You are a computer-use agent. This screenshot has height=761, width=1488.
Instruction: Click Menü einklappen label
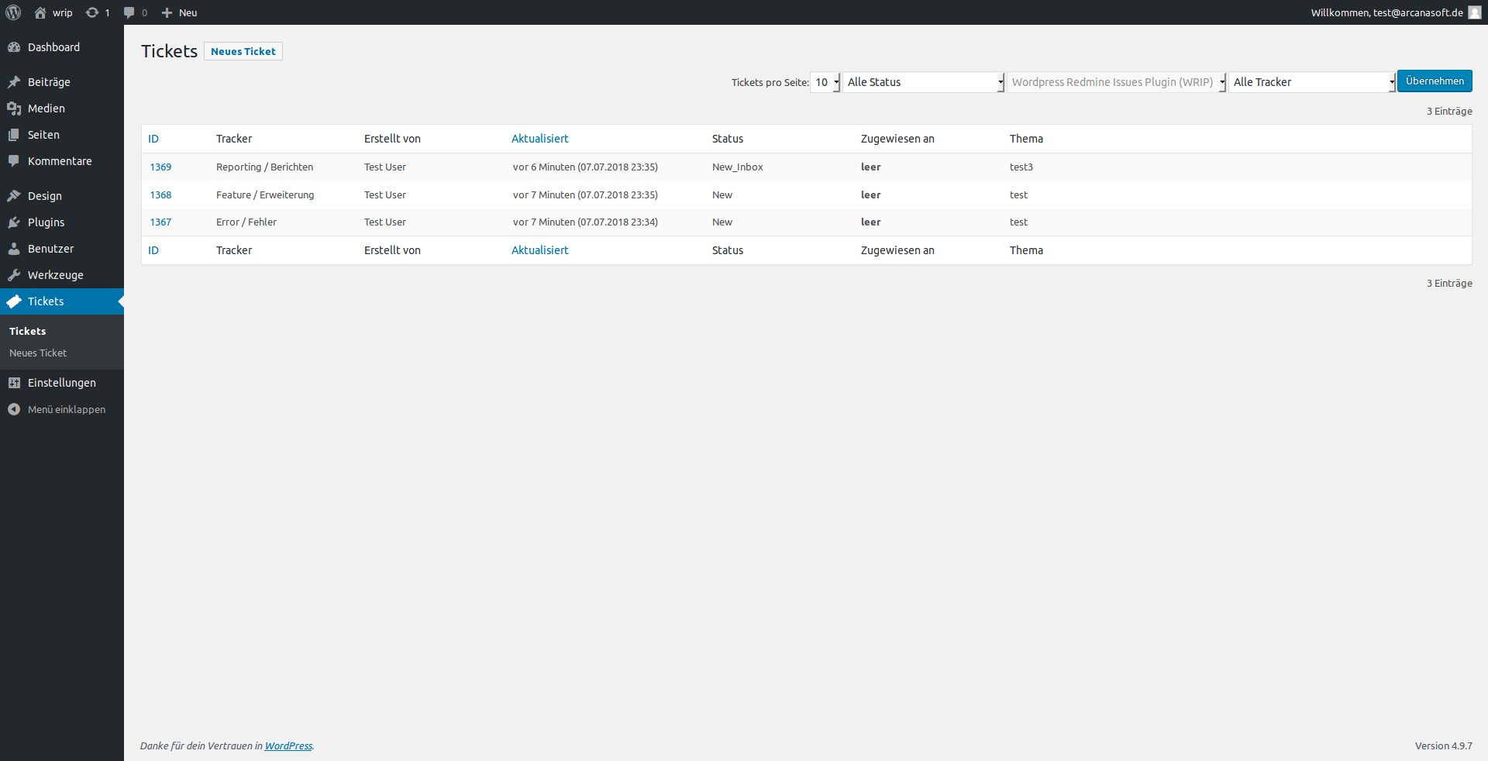click(x=67, y=409)
